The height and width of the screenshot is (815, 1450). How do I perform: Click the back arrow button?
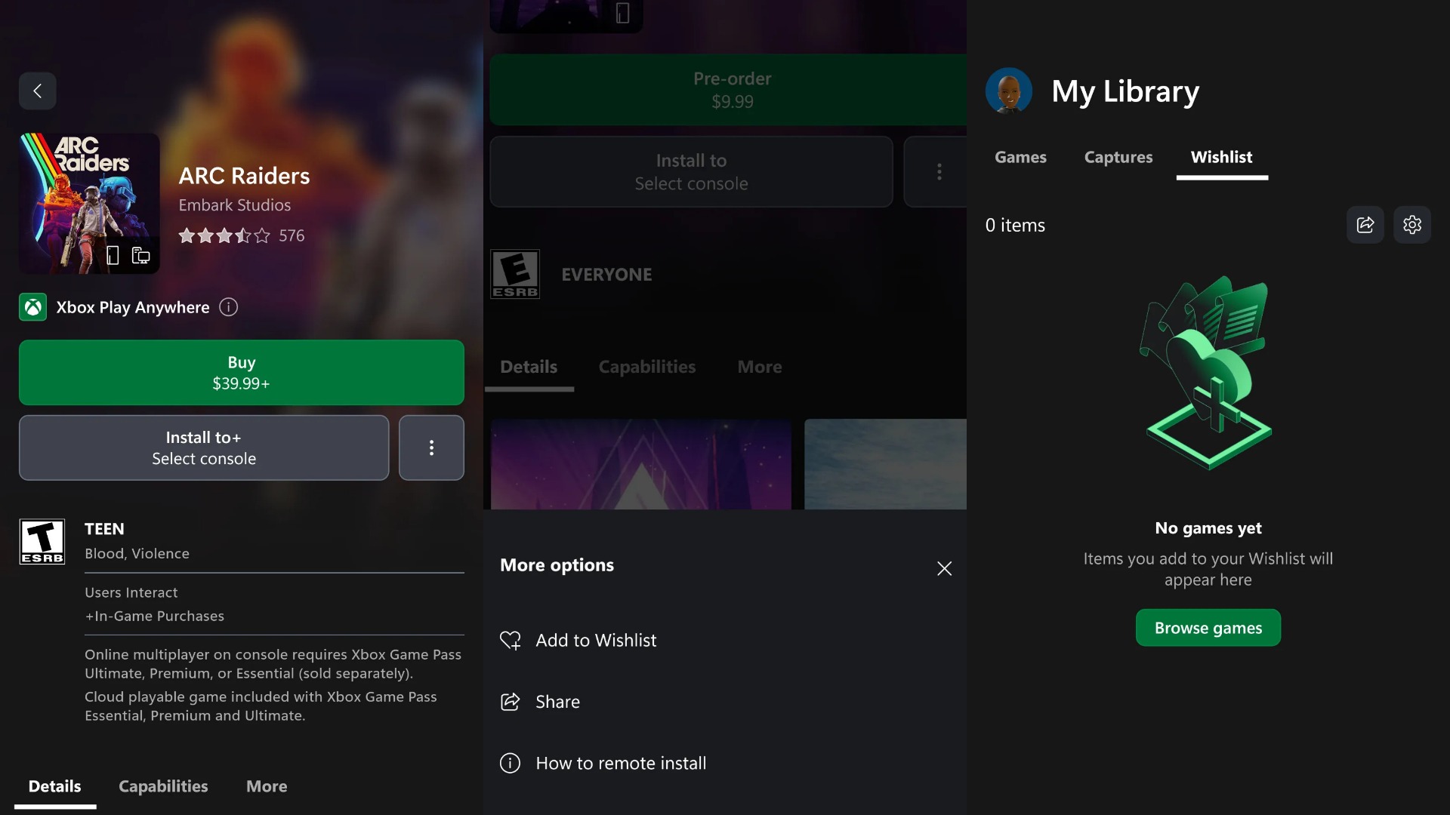click(x=37, y=91)
